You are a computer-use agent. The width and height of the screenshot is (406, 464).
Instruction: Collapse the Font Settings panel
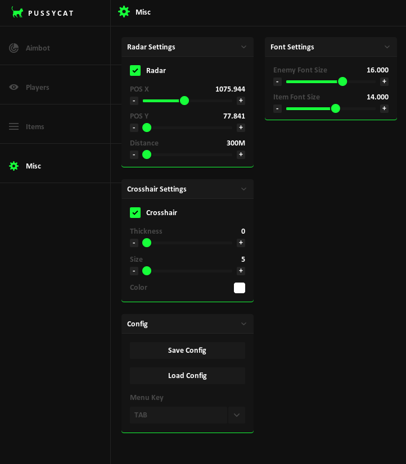pyautogui.click(x=387, y=47)
